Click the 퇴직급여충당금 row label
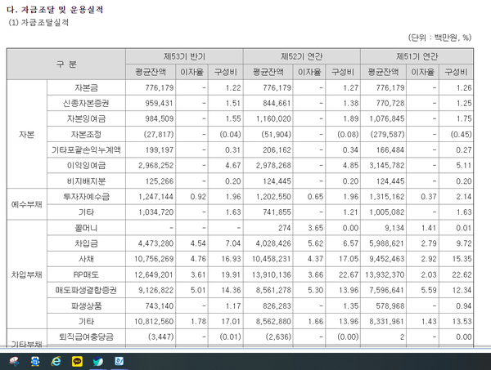The image size is (491, 370). (x=85, y=336)
